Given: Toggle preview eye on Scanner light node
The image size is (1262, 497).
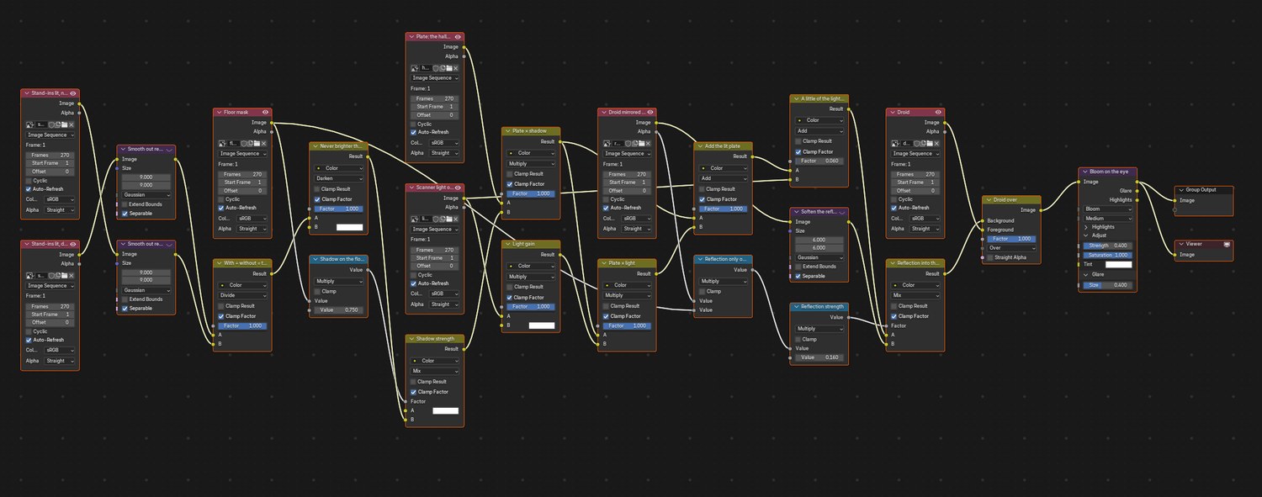Looking at the screenshot, I should [x=458, y=188].
